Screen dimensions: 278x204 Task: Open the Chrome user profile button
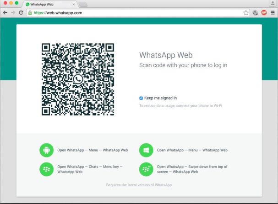[x=273, y=3]
